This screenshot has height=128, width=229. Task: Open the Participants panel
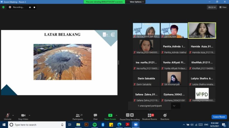point(78,116)
